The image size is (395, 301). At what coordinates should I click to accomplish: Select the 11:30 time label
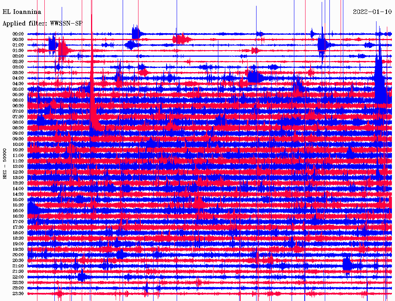(x=18, y=161)
